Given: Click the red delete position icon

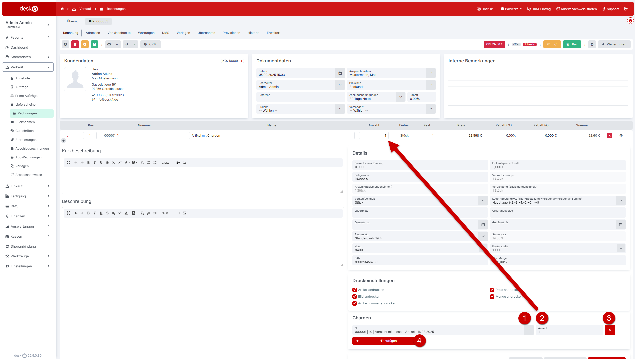Looking at the screenshot, I should coord(610,136).
